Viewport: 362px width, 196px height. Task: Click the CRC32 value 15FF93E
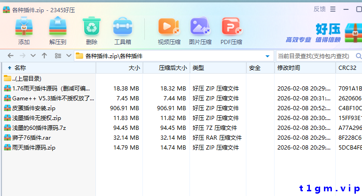coord(350,118)
